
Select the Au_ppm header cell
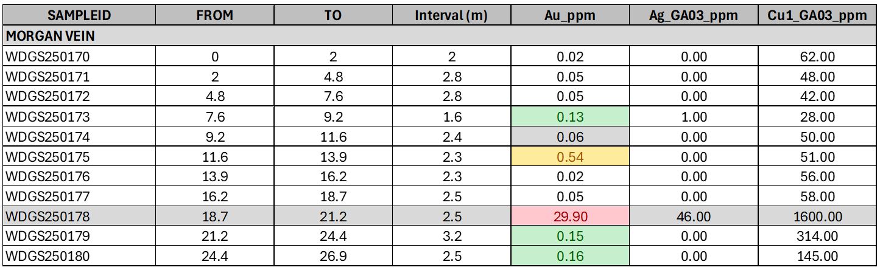click(570, 16)
